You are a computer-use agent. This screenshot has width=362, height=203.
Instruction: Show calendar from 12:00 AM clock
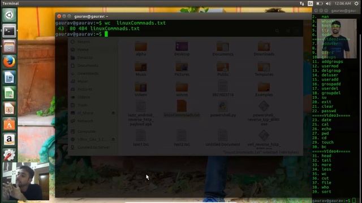pyautogui.click(x=343, y=3)
